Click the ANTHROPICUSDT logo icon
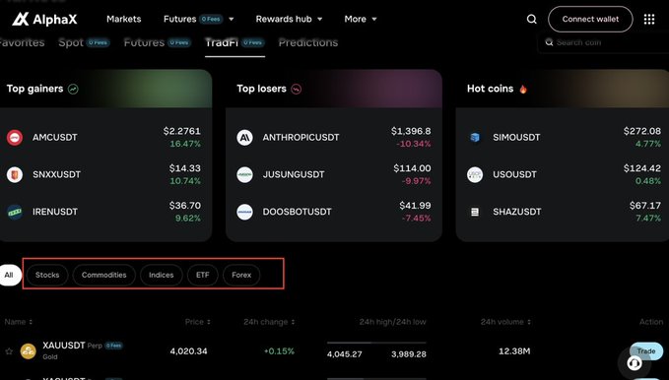 pos(244,137)
